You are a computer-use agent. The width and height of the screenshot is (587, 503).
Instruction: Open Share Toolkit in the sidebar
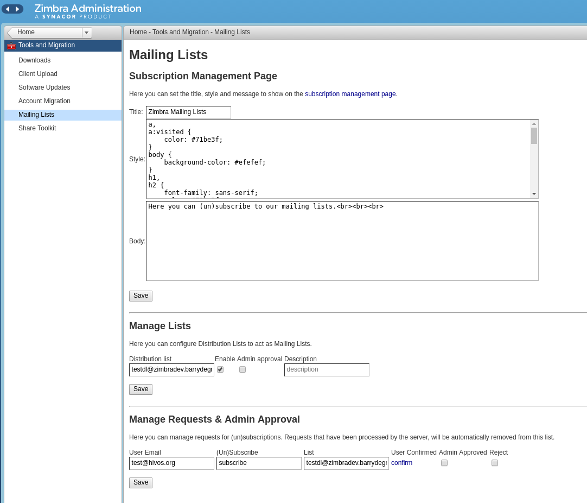pyautogui.click(x=37, y=128)
